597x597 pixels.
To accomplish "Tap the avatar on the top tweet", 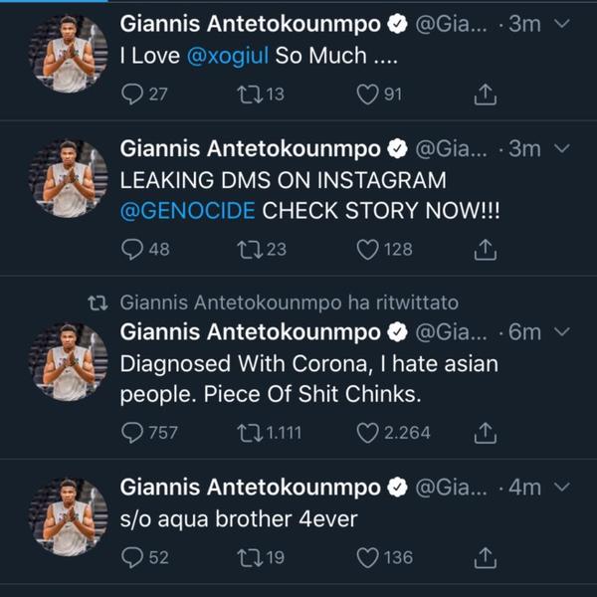I will [68, 53].
